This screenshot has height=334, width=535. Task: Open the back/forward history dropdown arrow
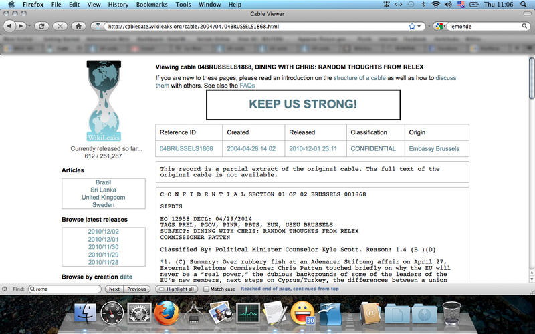(29, 26)
